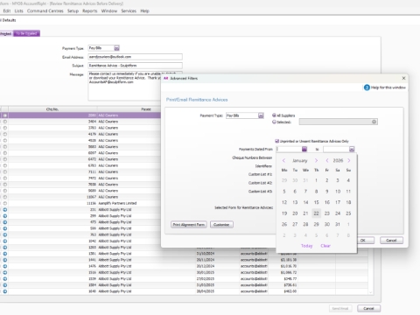The image size is (420, 315).
Task: Click the Customise button
Action: point(221,225)
